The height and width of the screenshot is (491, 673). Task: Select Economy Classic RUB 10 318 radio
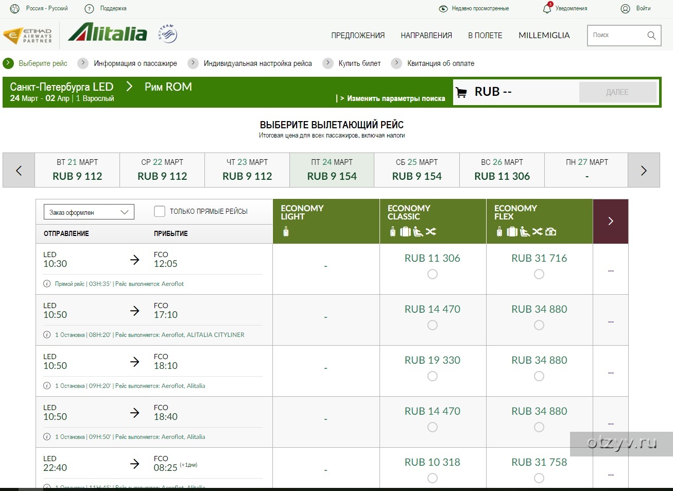point(433,478)
